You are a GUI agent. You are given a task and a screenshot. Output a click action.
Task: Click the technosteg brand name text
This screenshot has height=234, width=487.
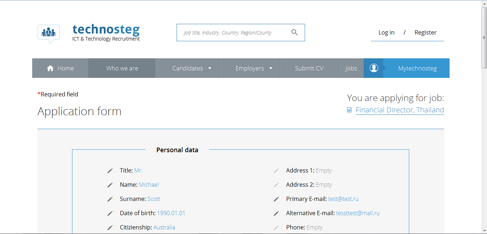106,30
